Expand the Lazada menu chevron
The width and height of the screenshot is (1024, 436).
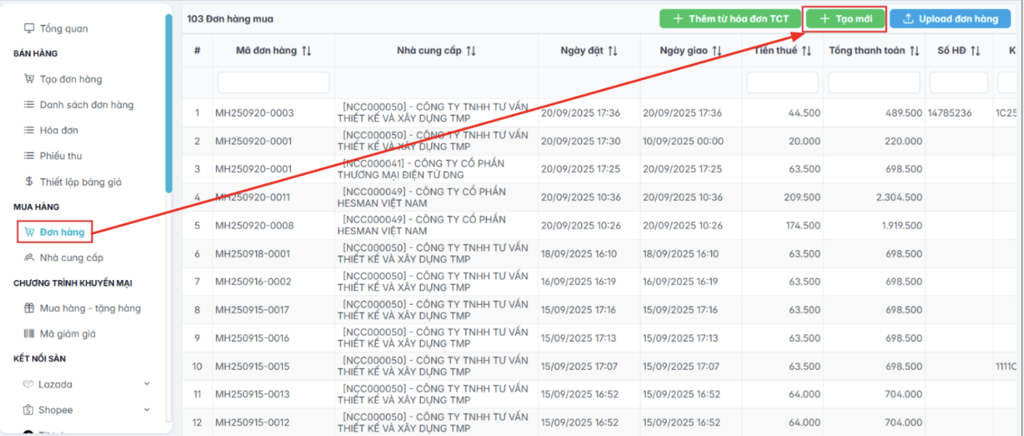[147, 384]
